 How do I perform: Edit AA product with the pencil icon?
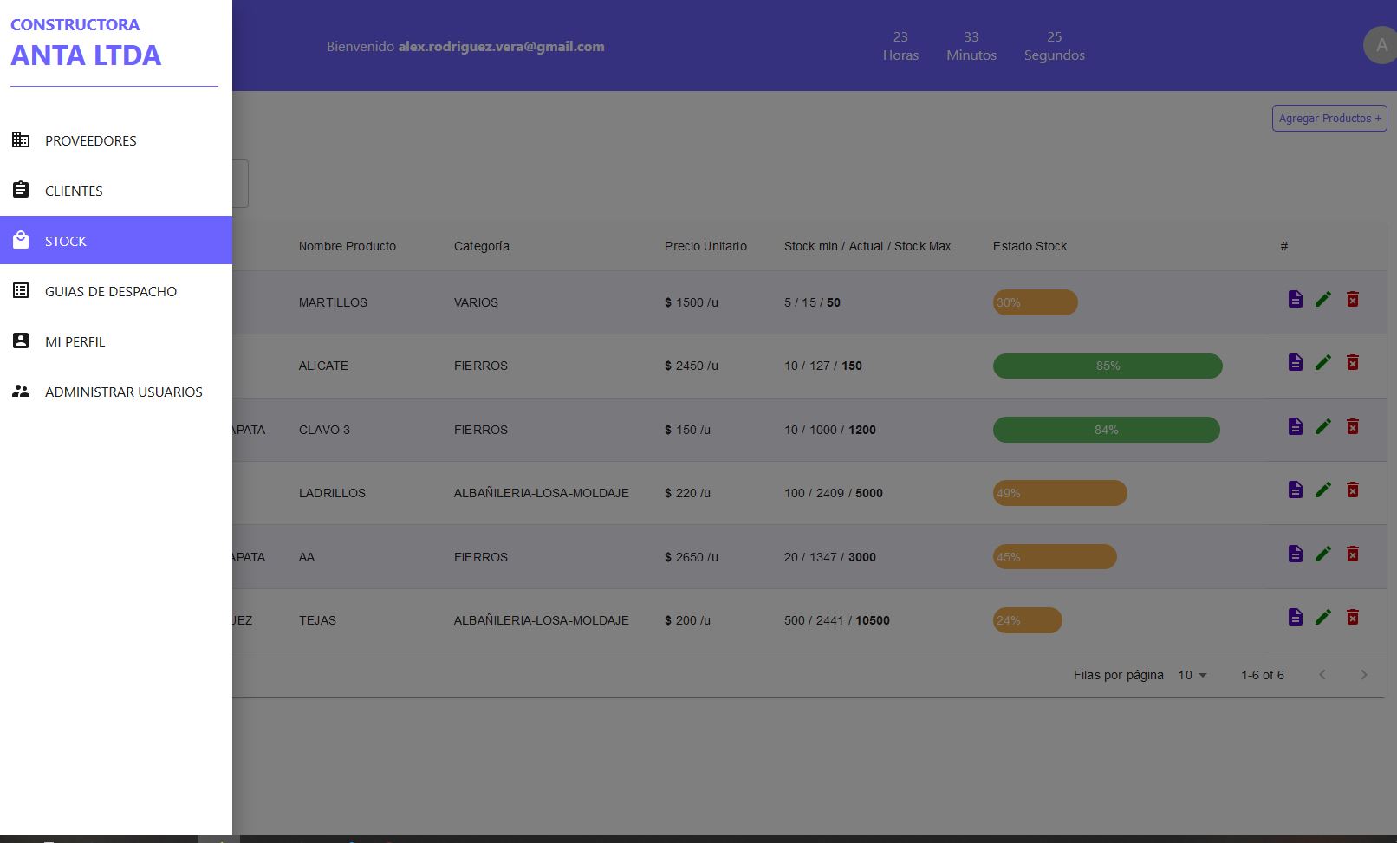point(1323,554)
